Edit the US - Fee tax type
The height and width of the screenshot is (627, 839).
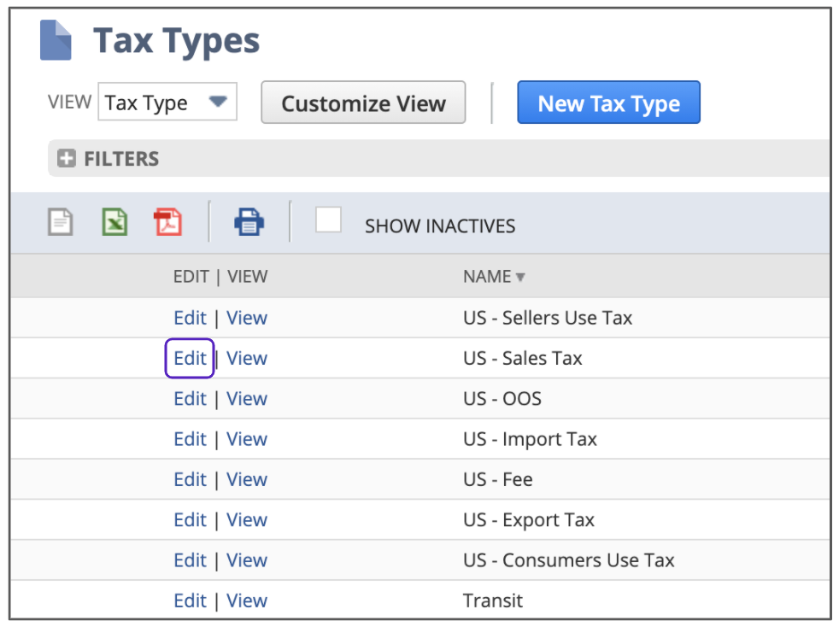(x=190, y=479)
